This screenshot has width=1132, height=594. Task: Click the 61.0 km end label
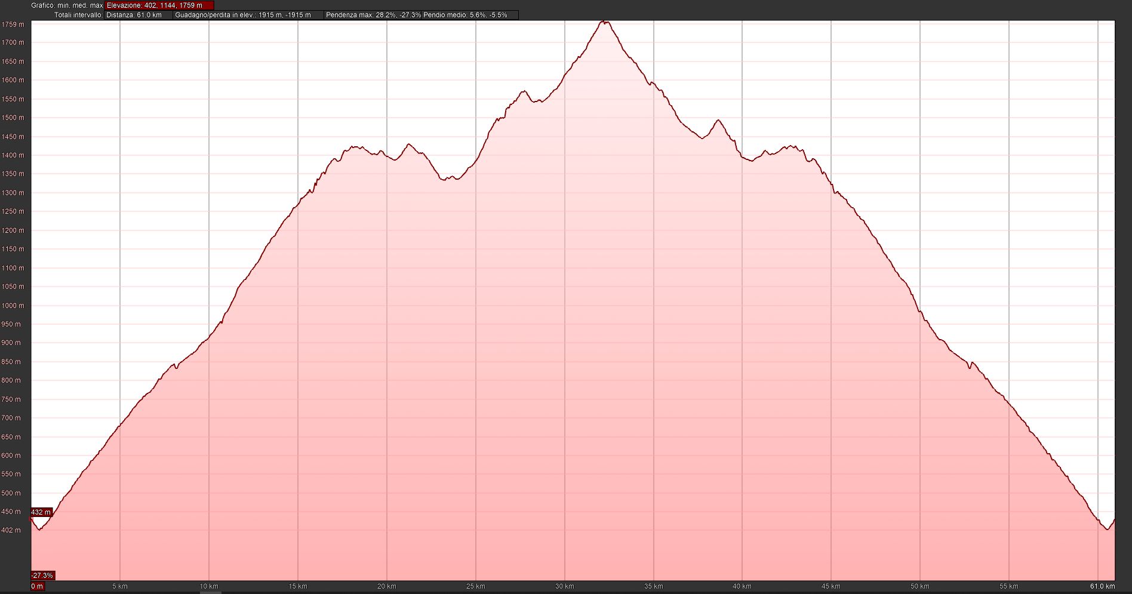[1102, 586]
